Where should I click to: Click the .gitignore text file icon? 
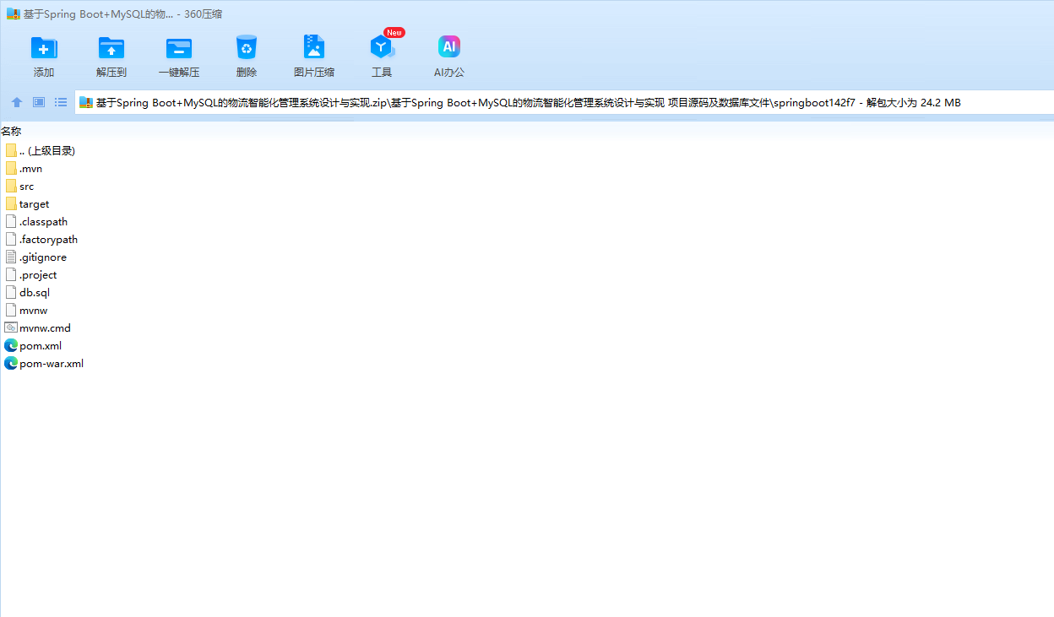click(11, 257)
